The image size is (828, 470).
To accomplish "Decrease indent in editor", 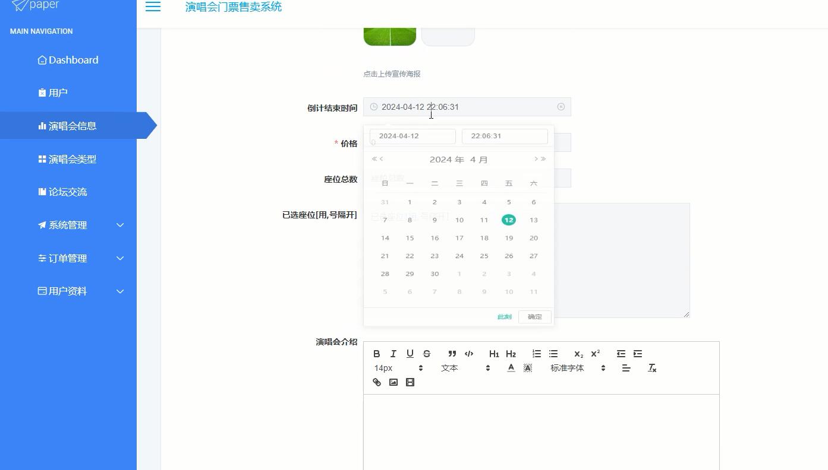I will [621, 354].
